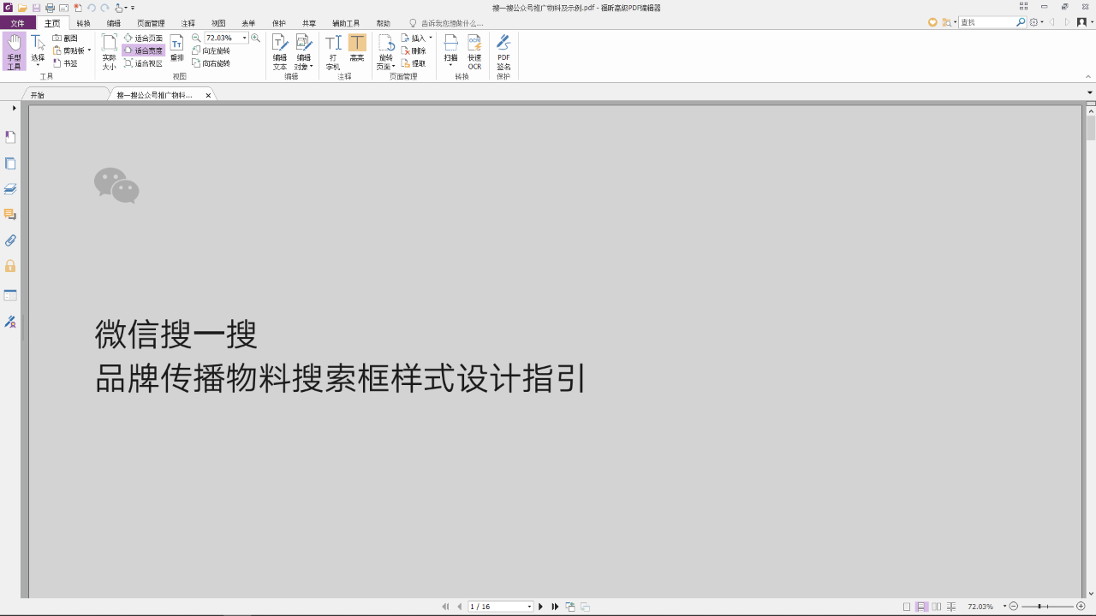Click Edit Text (编辑文本) tool

tap(280, 52)
